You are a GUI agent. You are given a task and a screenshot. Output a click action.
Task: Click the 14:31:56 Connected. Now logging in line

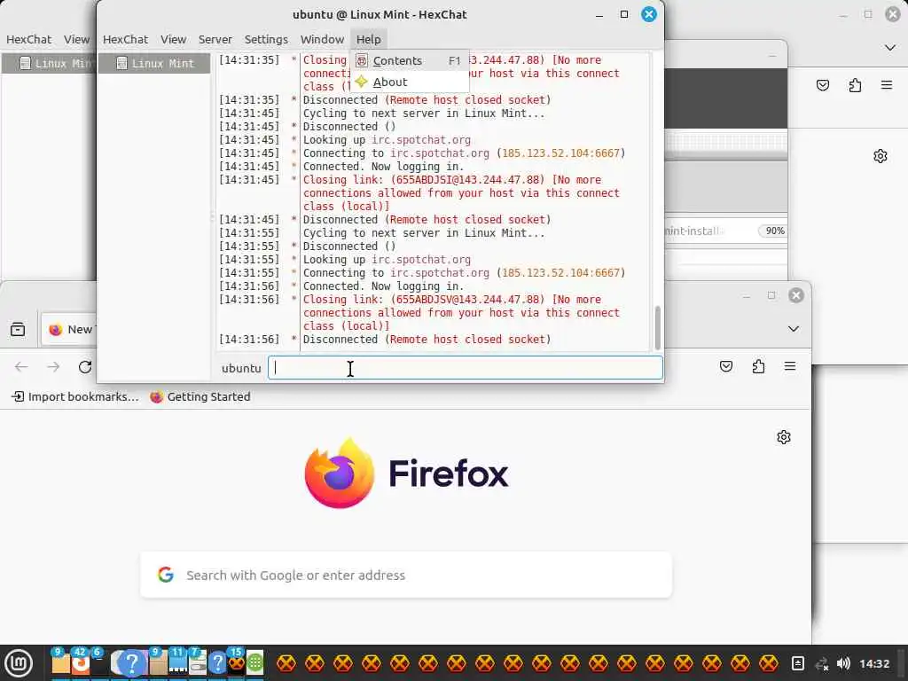point(383,286)
